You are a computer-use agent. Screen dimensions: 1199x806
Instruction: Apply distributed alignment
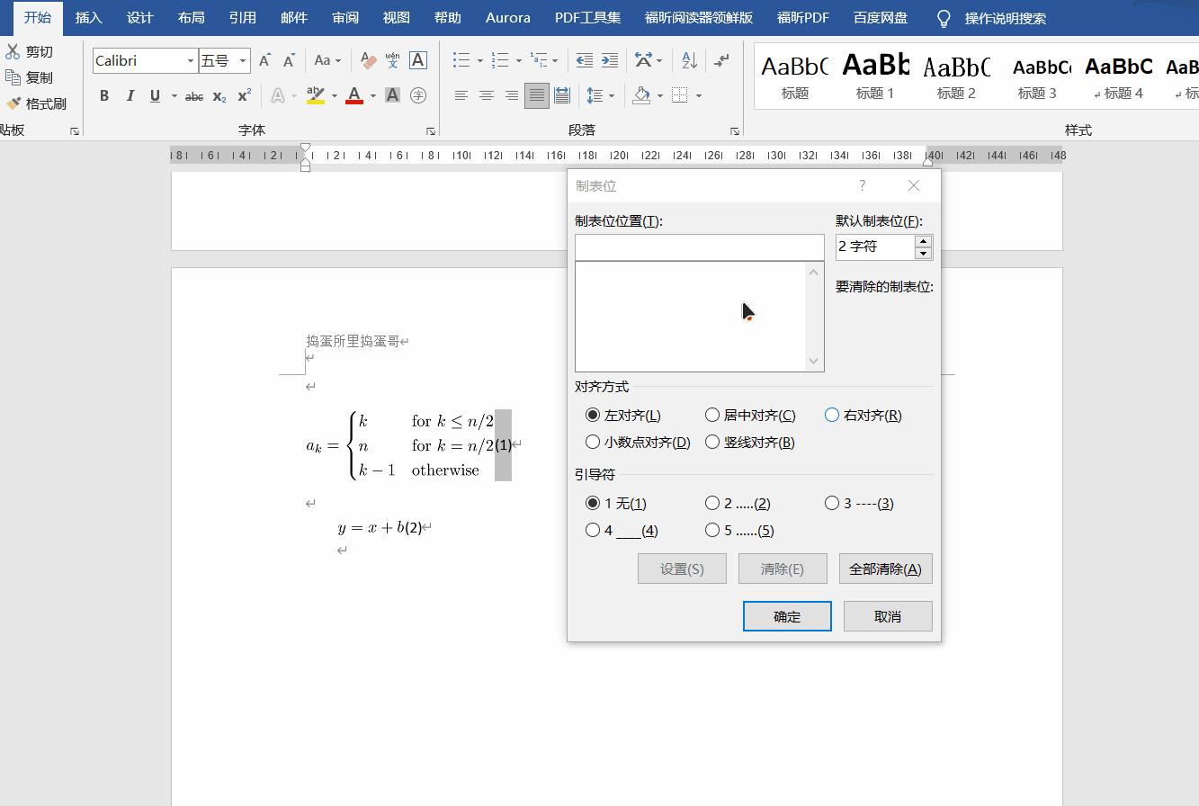point(562,95)
